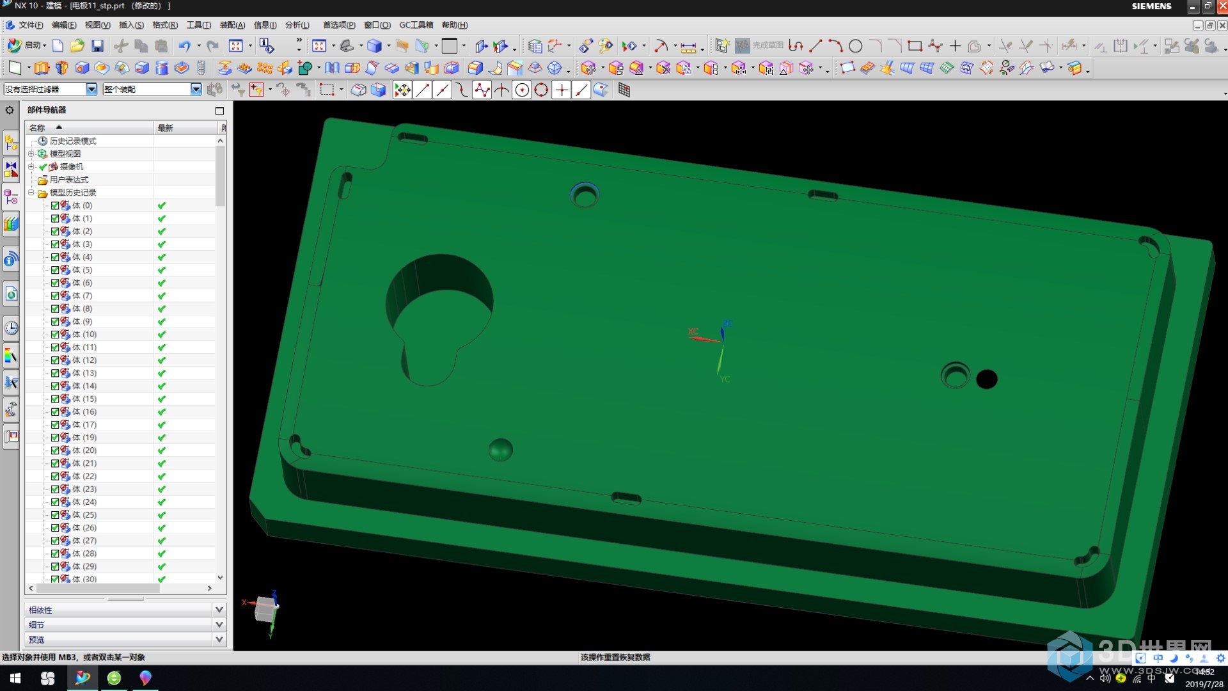Click the 最新 column header
The image size is (1228, 691).
(187, 128)
